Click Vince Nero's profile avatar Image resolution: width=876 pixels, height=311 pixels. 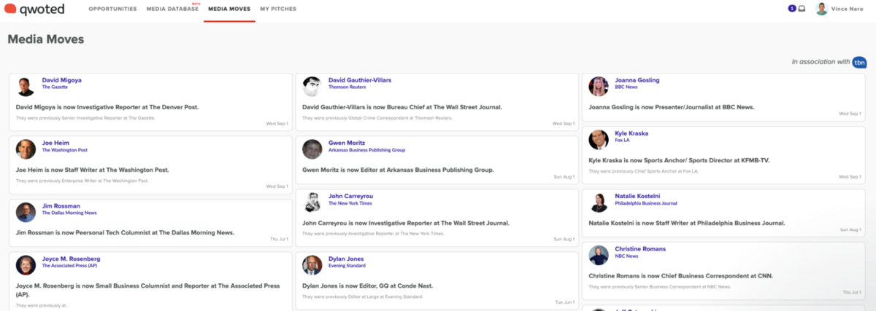click(x=822, y=9)
